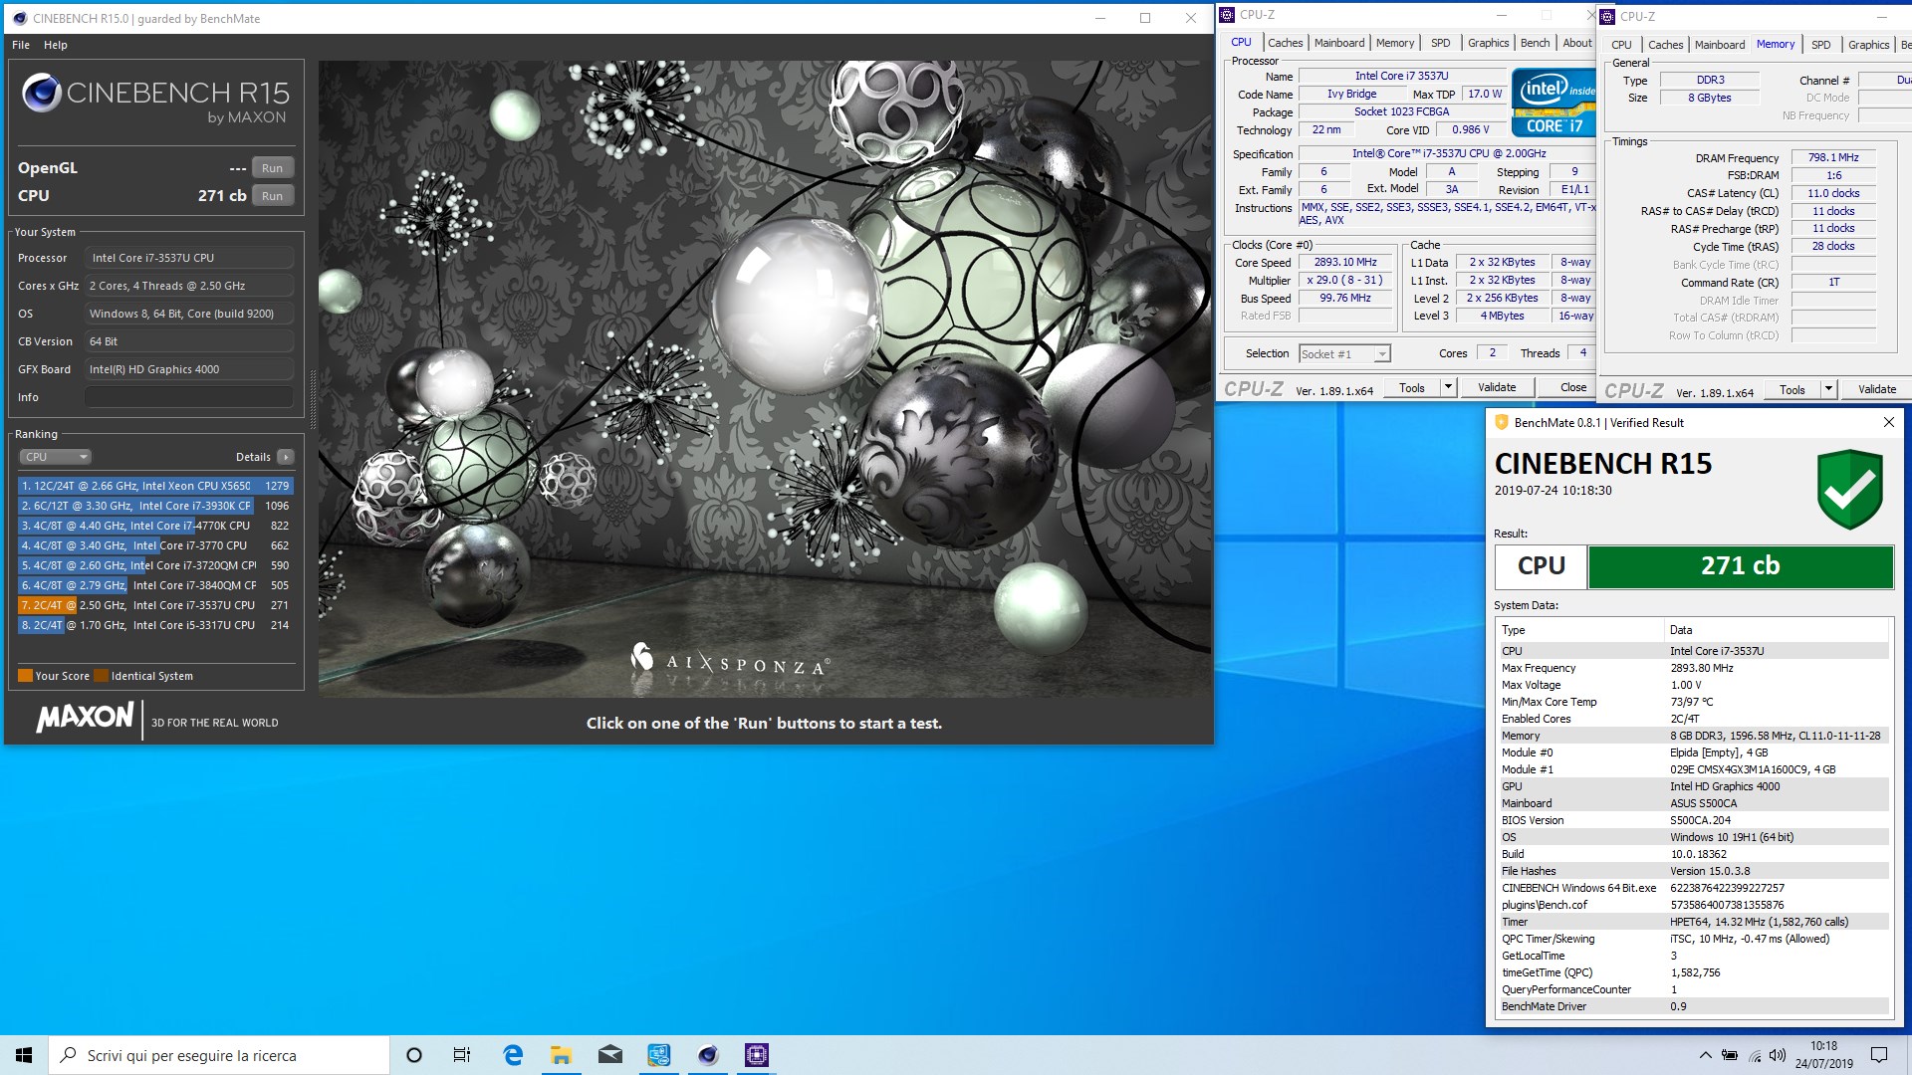This screenshot has height=1075, width=1912.
Task: Click Tools button in first CPU-Z window
Action: [x=1412, y=388]
